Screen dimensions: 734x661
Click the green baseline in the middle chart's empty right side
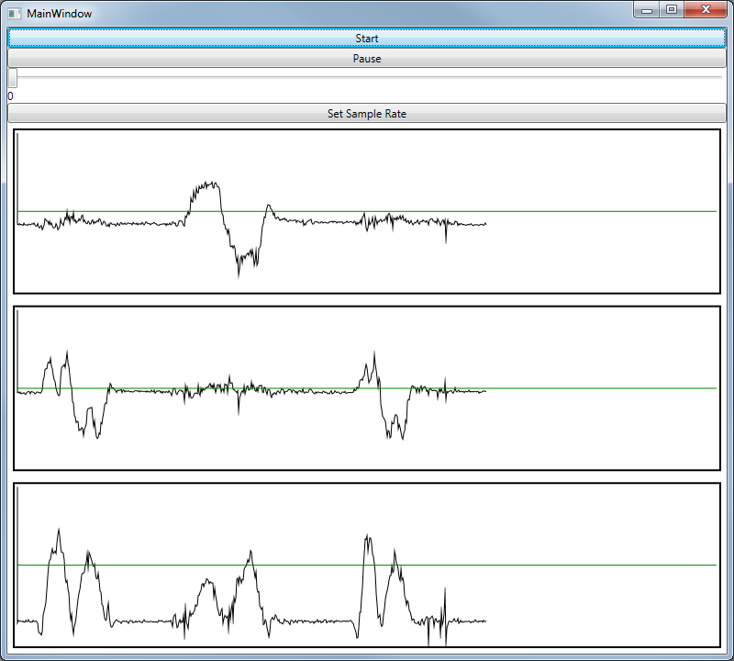[x=596, y=388]
